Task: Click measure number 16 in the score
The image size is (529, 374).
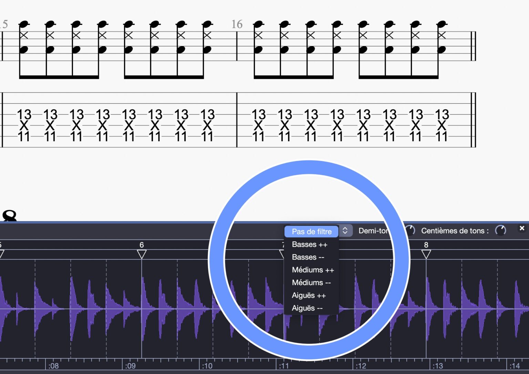Action: [x=237, y=24]
